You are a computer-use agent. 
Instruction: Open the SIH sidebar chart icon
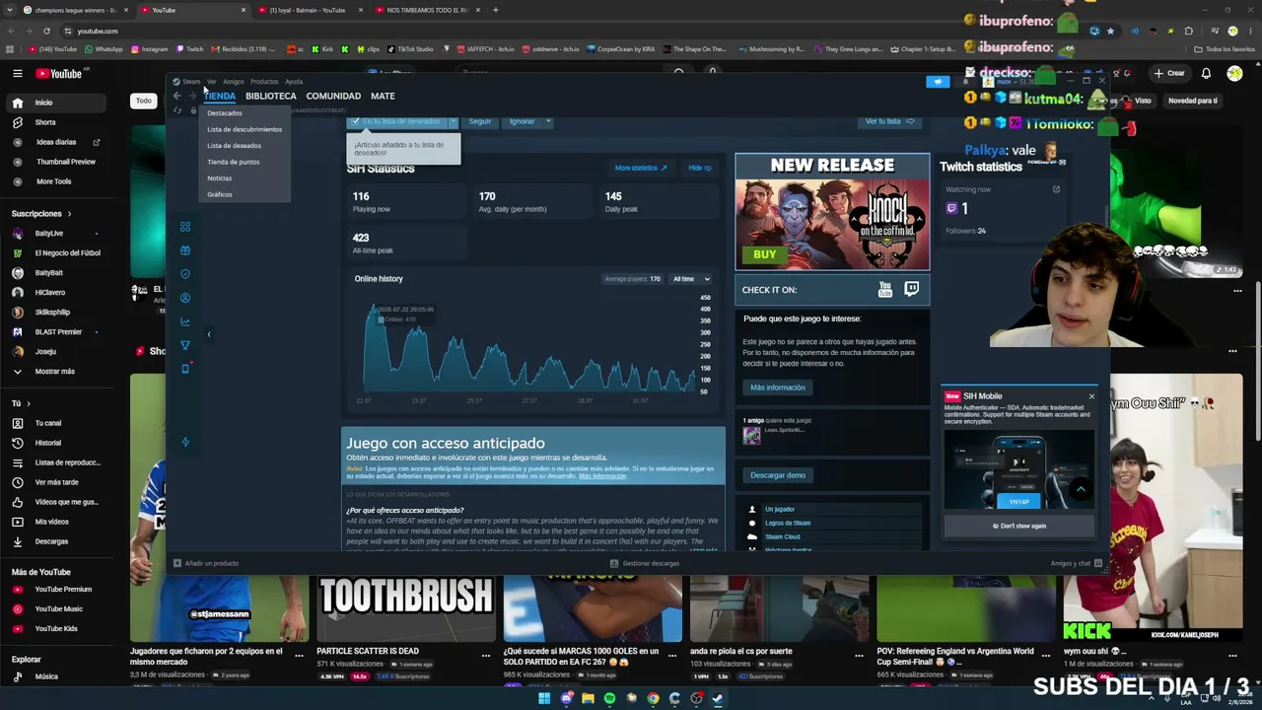(185, 321)
